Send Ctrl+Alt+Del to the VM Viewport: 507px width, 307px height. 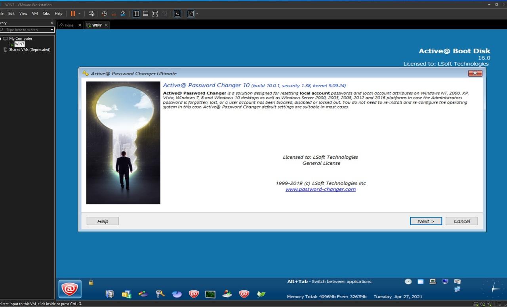pyautogui.click(x=91, y=13)
